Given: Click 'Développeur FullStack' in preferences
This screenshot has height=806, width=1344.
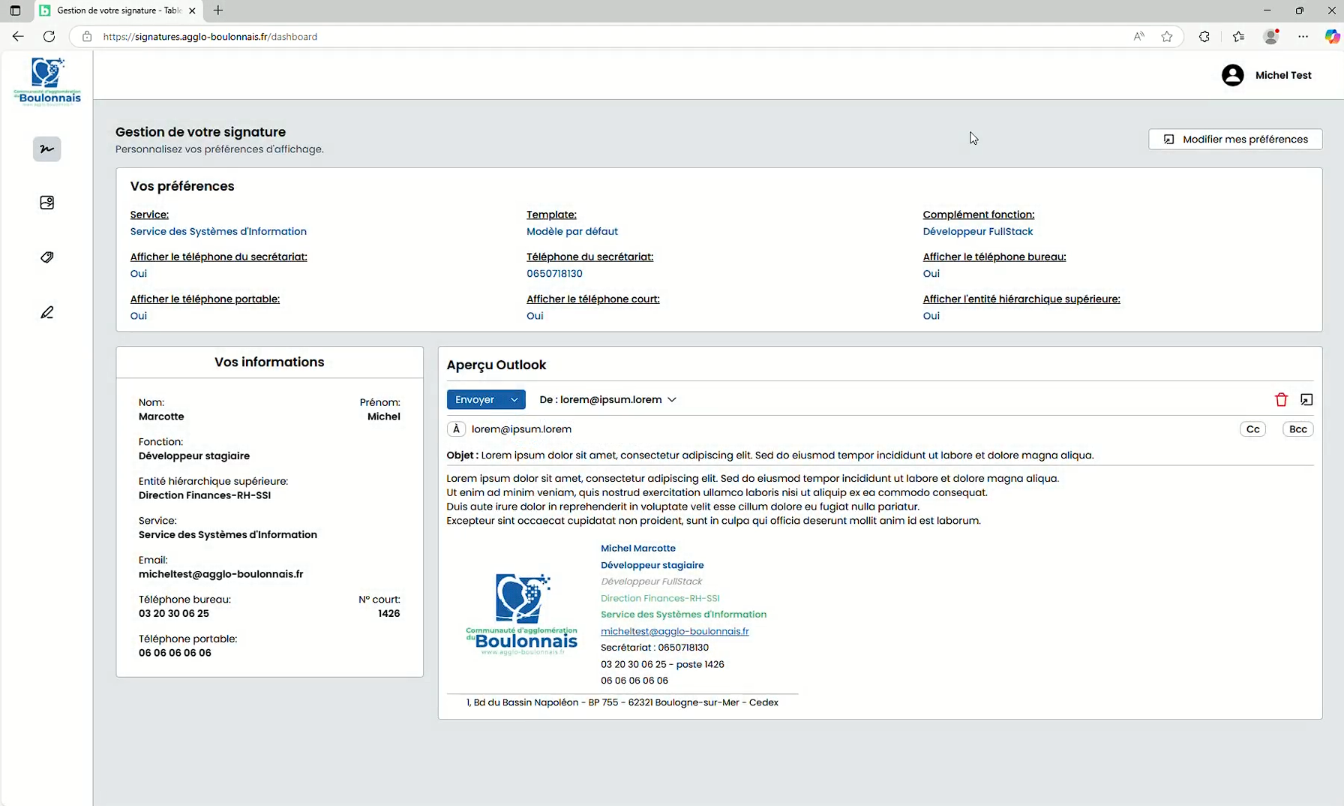Looking at the screenshot, I should tap(978, 232).
